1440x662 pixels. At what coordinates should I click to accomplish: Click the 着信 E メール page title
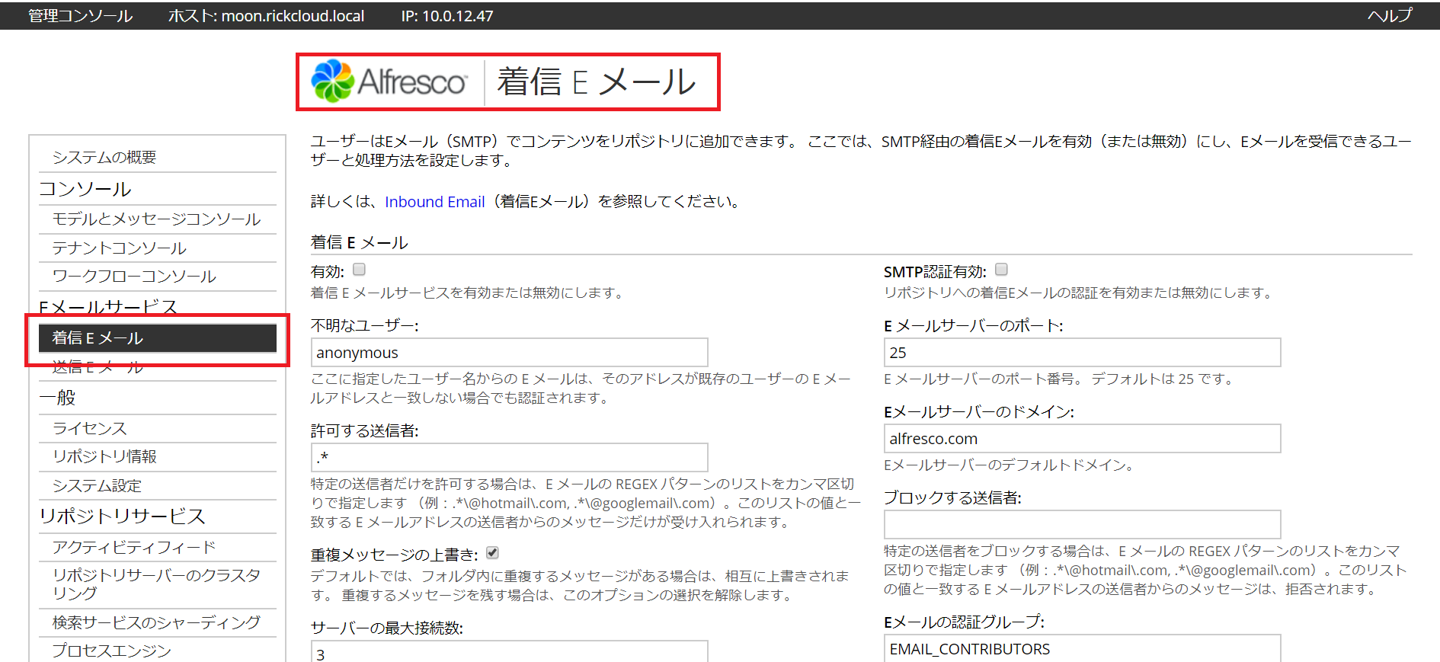pos(597,82)
